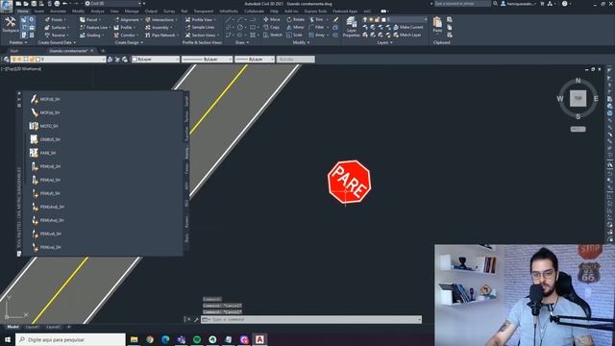Click the Undo arrow in quick access
615x346 pixels.
tap(65, 4)
